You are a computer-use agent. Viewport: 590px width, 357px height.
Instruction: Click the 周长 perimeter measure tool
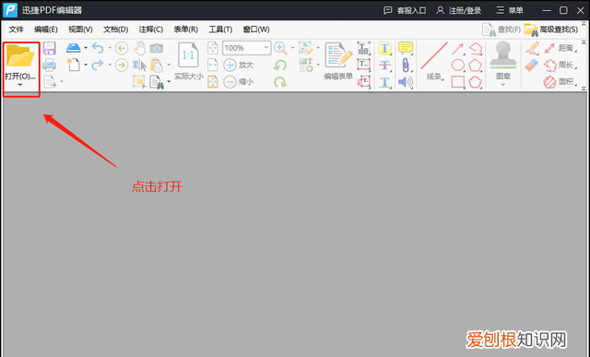[560, 65]
